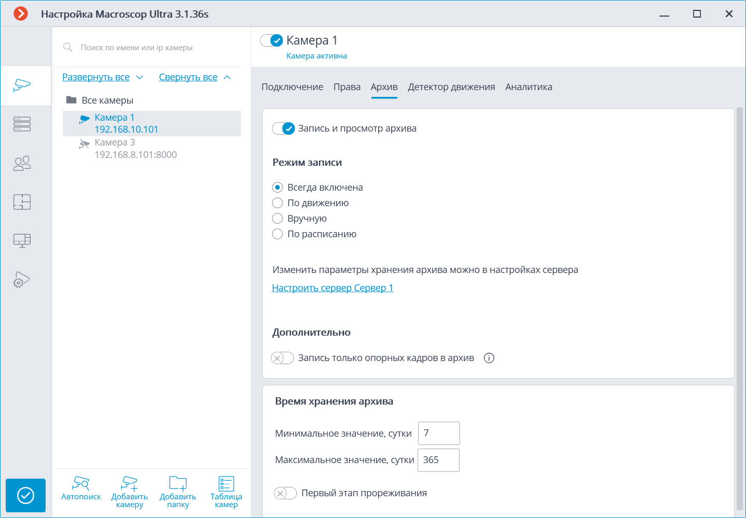Switch to 'Архив' tab
The image size is (746, 518).
click(384, 87)
